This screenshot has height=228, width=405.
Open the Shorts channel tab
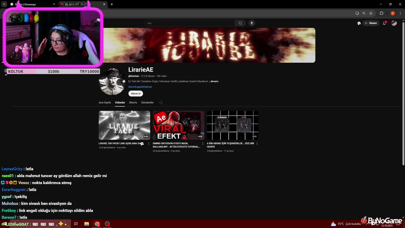133,103
